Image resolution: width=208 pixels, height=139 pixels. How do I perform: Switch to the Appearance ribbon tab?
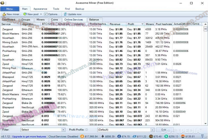(x=40, y=9)
